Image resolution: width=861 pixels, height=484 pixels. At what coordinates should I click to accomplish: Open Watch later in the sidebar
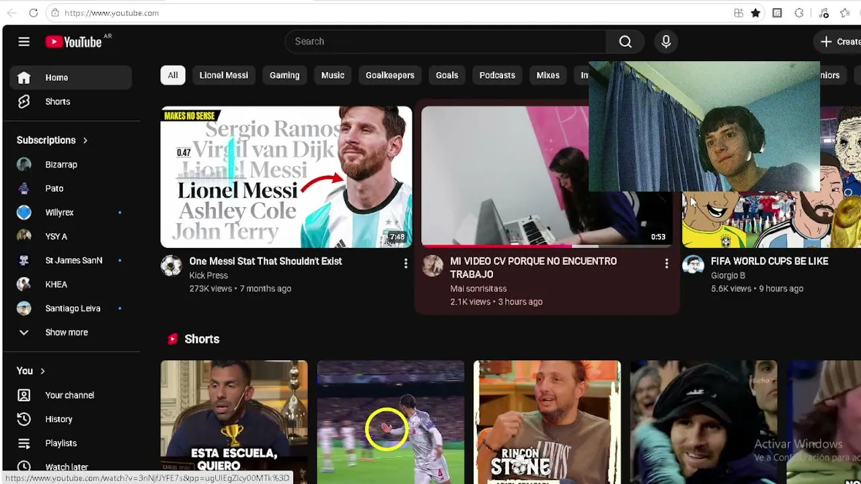[x=71, y=467]
